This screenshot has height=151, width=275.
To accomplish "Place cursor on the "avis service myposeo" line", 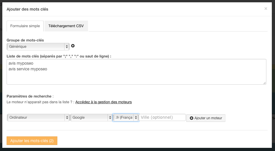I will point(28,69).
